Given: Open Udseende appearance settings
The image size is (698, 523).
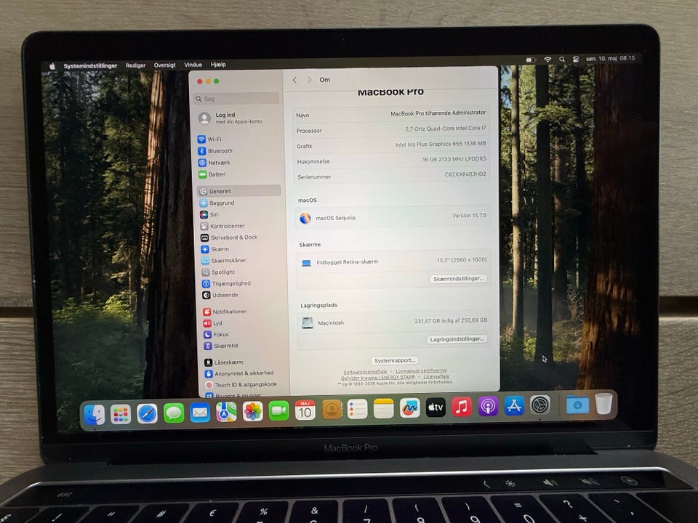Looking at the screenshot, I should pyautogui.click(x=220, y=295).
